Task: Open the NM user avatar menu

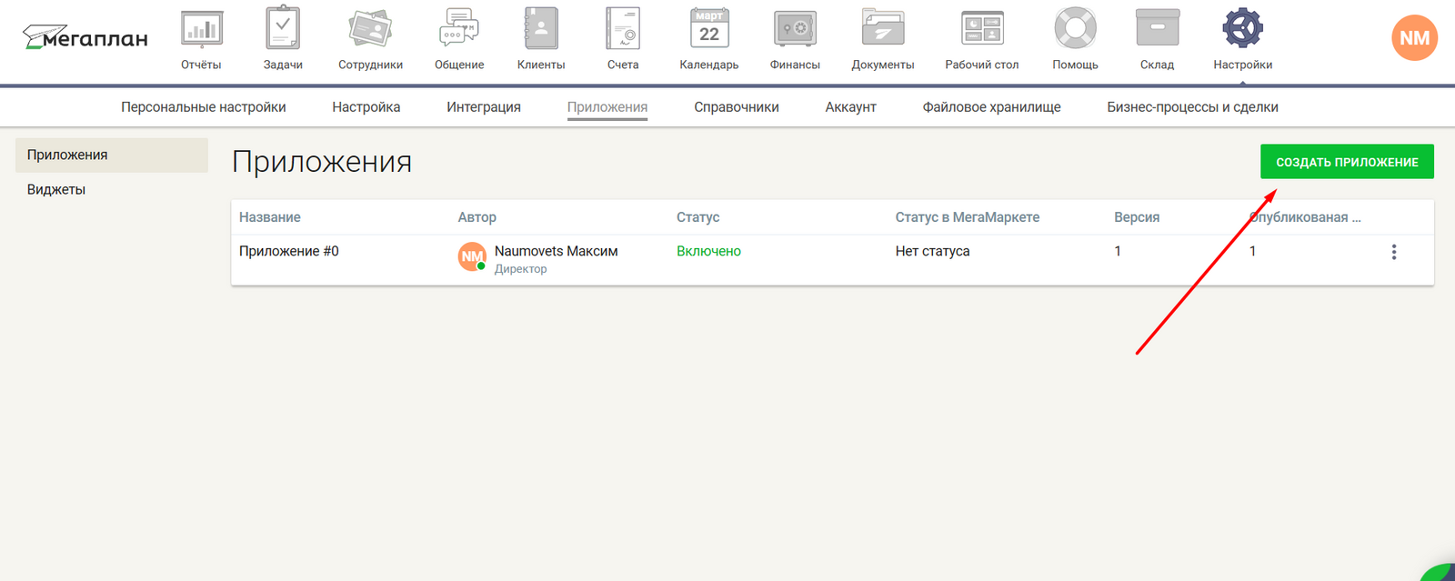Action: pos(1413,38)
